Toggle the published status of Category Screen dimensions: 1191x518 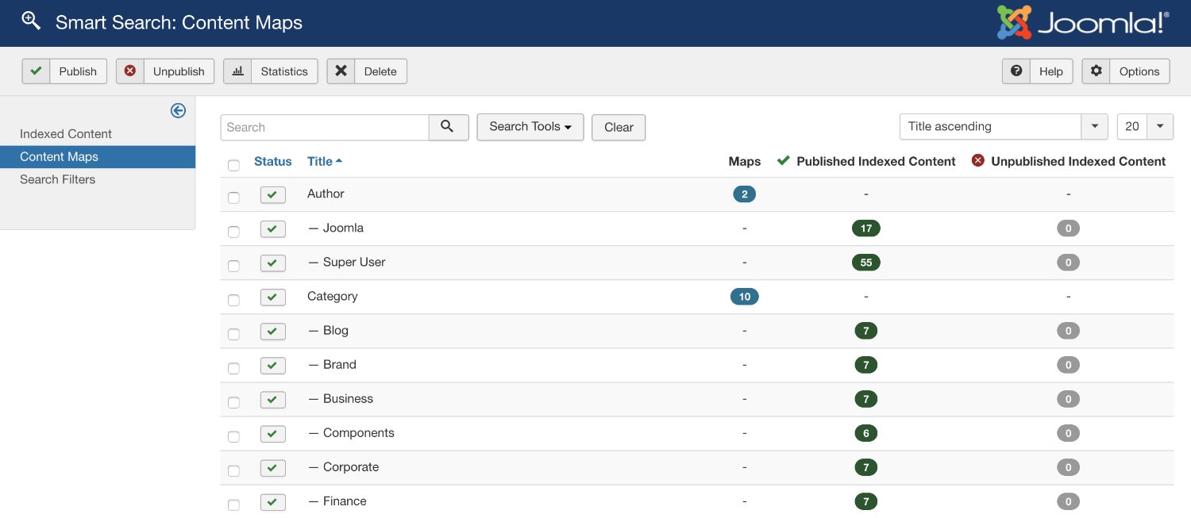pos(272,297)
